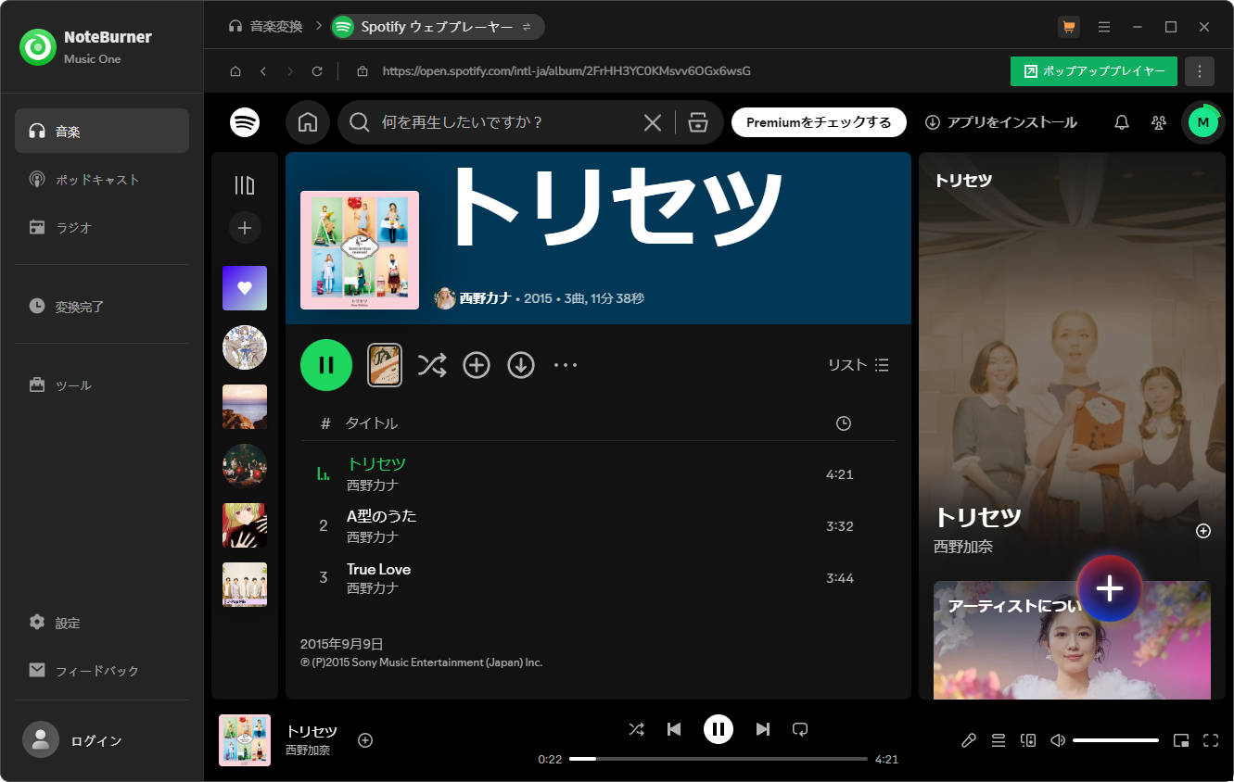
Task: Enter full screen mode icon
Action: [1211, 740]
